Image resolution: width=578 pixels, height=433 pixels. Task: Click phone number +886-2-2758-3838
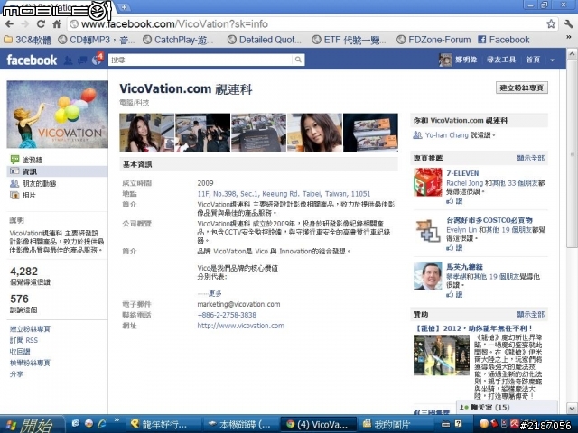click(x=227, y=315)
